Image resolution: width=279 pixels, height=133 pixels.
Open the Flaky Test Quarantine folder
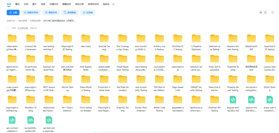[215, 59]
